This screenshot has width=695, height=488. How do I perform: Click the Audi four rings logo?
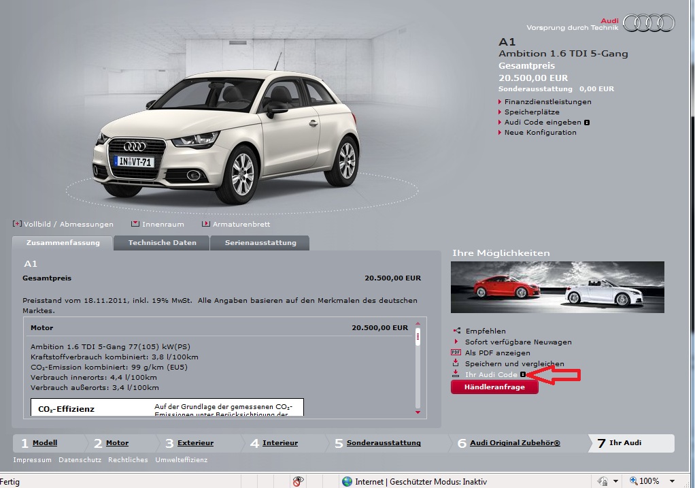[x=649, y=23]
